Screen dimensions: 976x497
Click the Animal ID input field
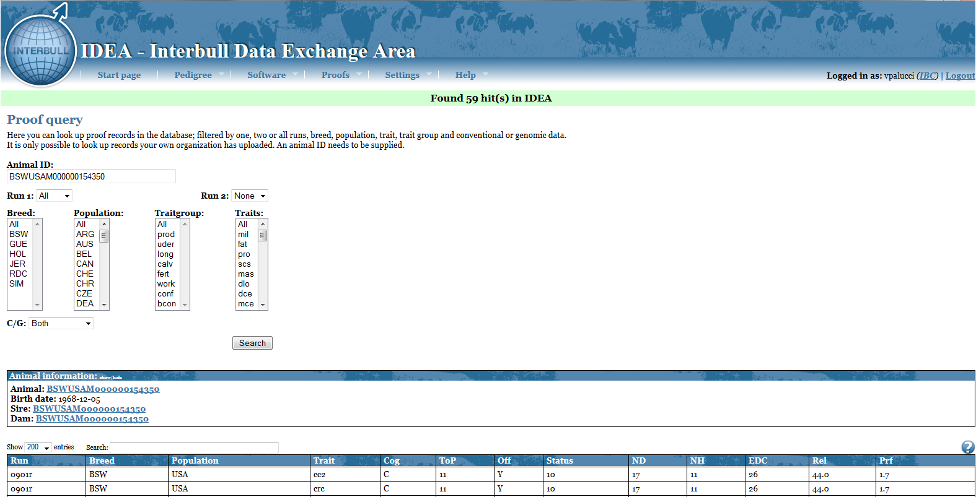click(x=91, y=176)
